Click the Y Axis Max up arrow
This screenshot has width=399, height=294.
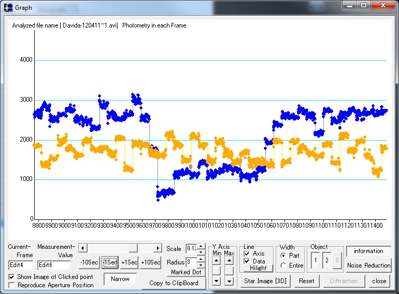coord(229,260)
